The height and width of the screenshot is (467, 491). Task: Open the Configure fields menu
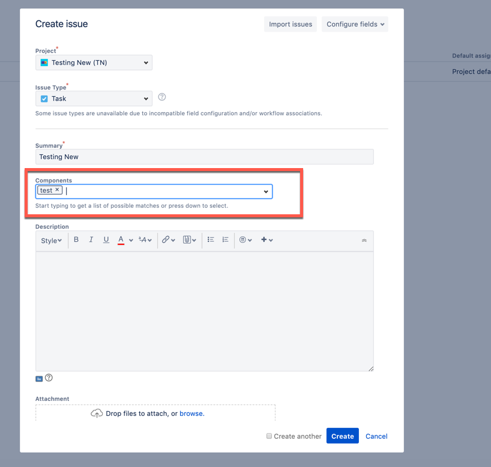pos(355,24)
